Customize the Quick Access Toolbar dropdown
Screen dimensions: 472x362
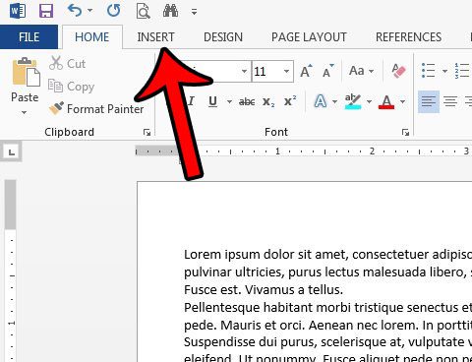(x=195, y=12)
